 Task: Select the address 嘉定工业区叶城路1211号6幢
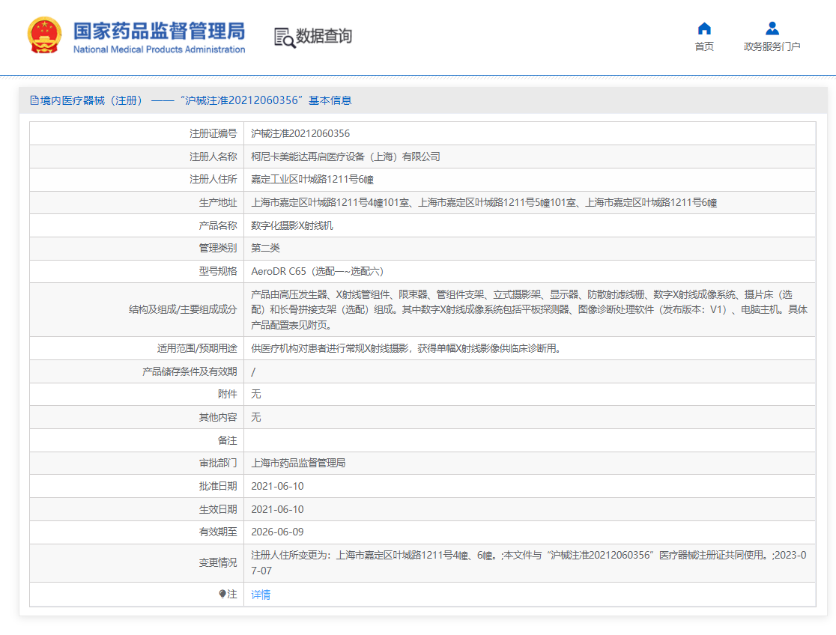pyautogui.click(x=312, y=180)
